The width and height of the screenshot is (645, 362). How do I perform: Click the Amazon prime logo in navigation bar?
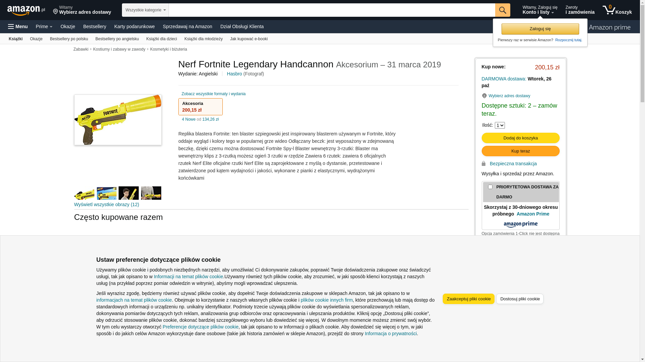(x=609, y=27)
